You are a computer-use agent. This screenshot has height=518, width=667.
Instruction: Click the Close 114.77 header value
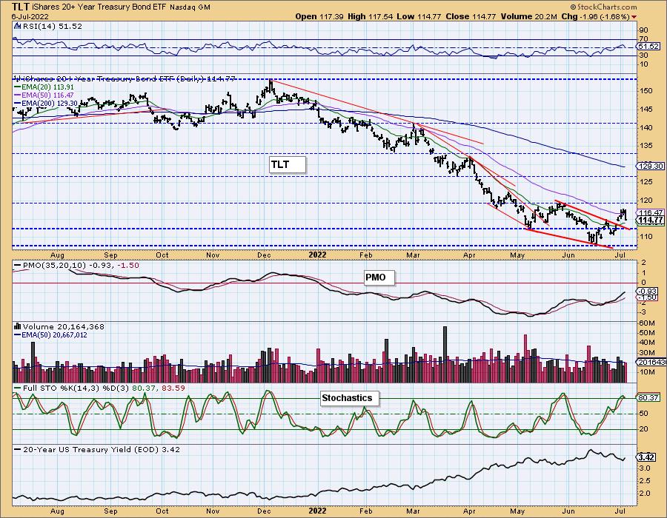click(471, 16)
